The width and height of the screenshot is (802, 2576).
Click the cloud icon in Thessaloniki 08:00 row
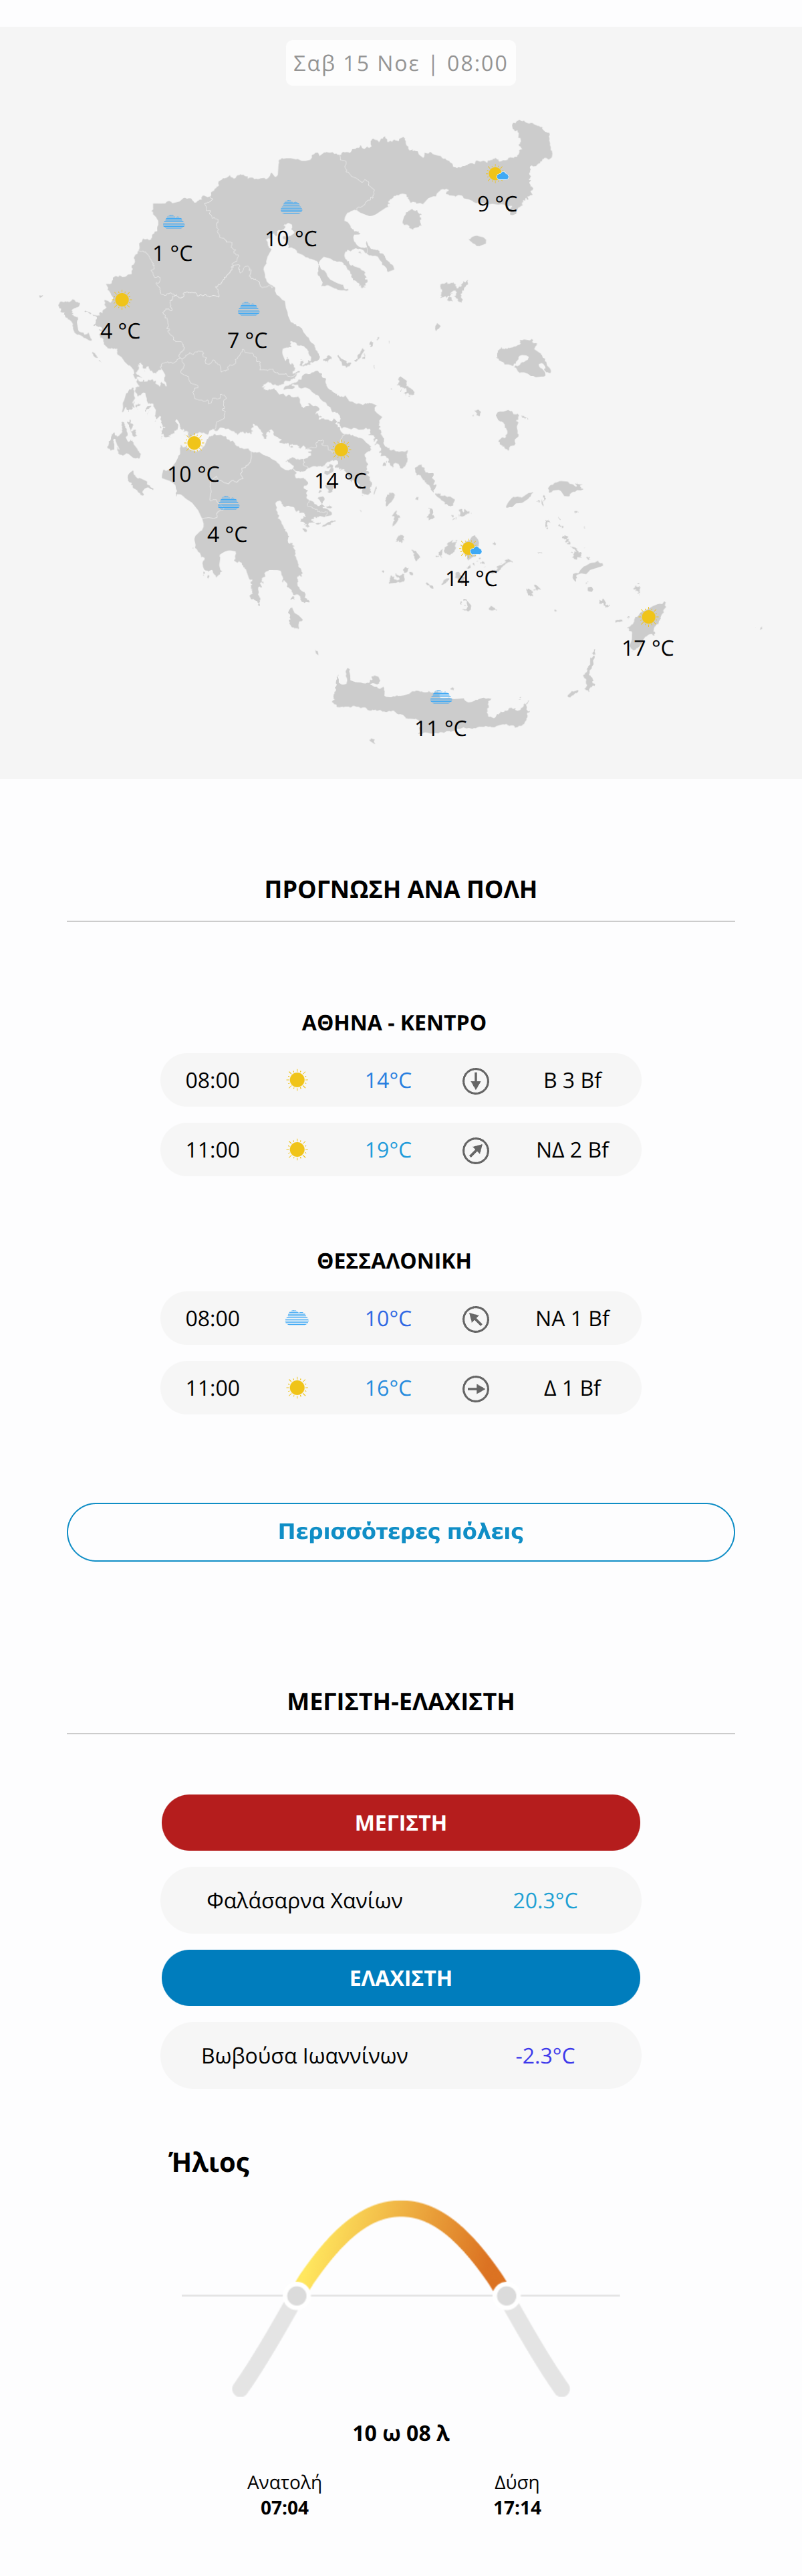tap(297, 1318)
